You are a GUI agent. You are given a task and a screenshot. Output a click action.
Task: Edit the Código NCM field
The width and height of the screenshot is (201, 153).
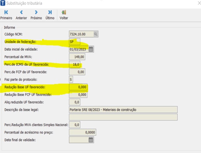[81, 34]
